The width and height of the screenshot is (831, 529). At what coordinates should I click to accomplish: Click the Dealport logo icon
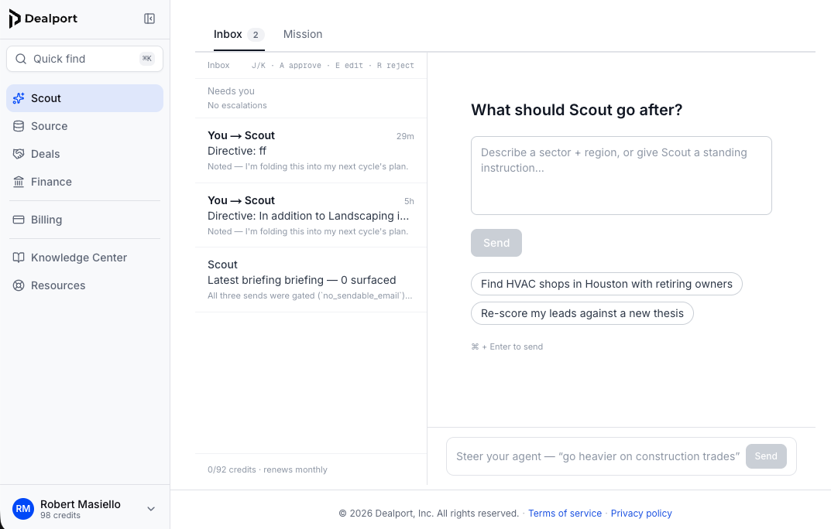point(15,19)
